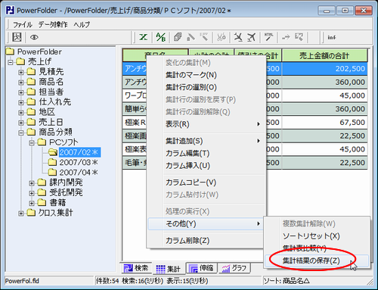Collapse the 商品分類 folder
Image resolution: width=378 pixels, height=290 pixels.
tap(21, 133)
